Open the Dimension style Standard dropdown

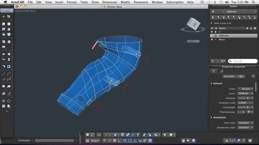click(x=245, y=127)
